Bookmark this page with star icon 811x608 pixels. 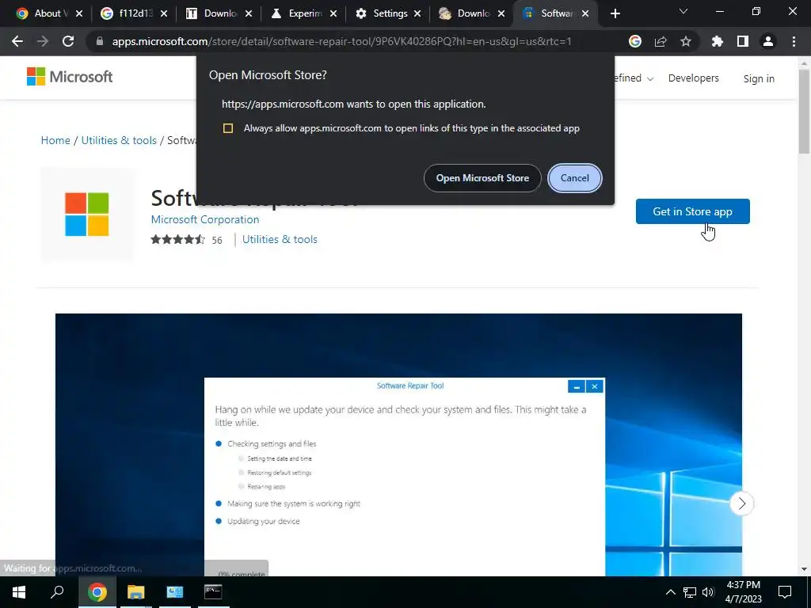(685, 41)
